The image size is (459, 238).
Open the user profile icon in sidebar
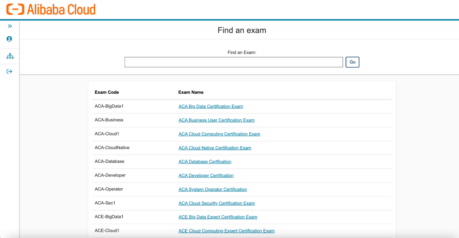coord(9,39)
